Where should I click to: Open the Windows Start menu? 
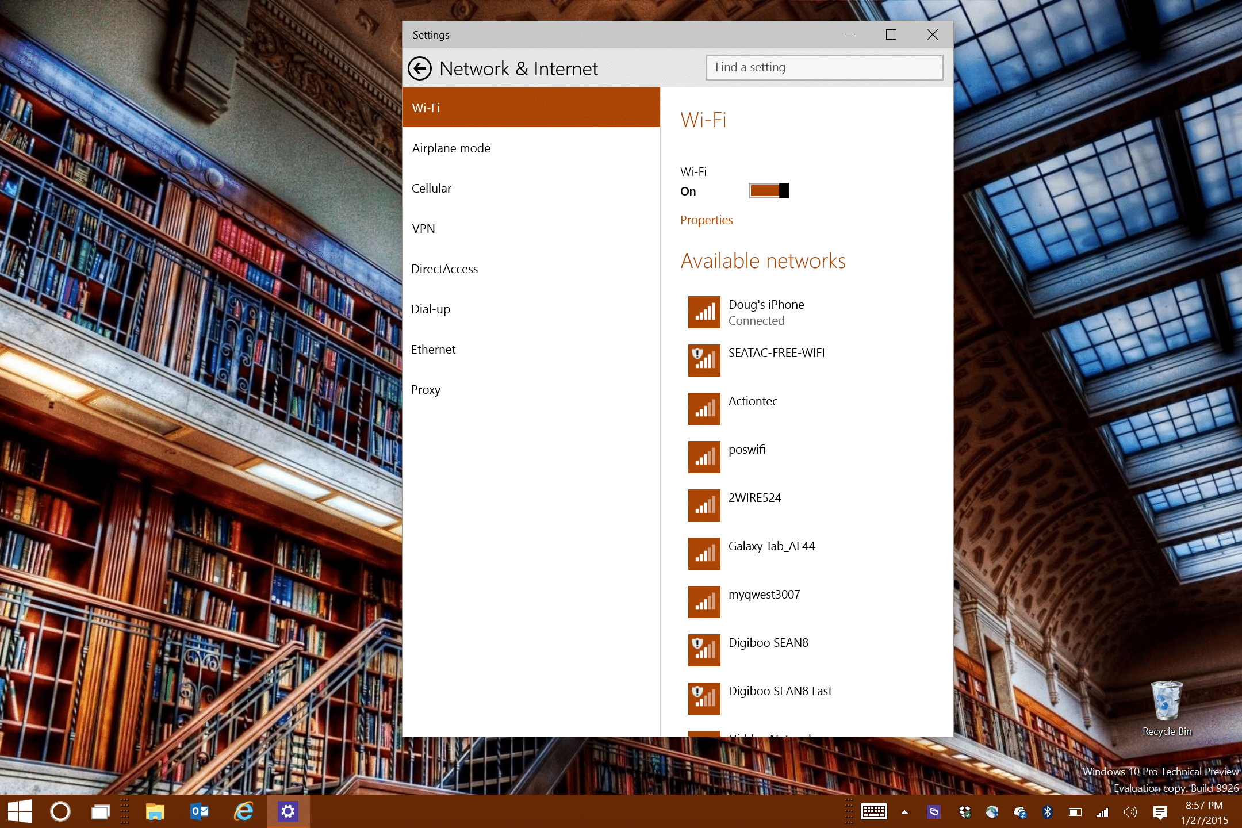pyautogui.click(x=20, y=811)
